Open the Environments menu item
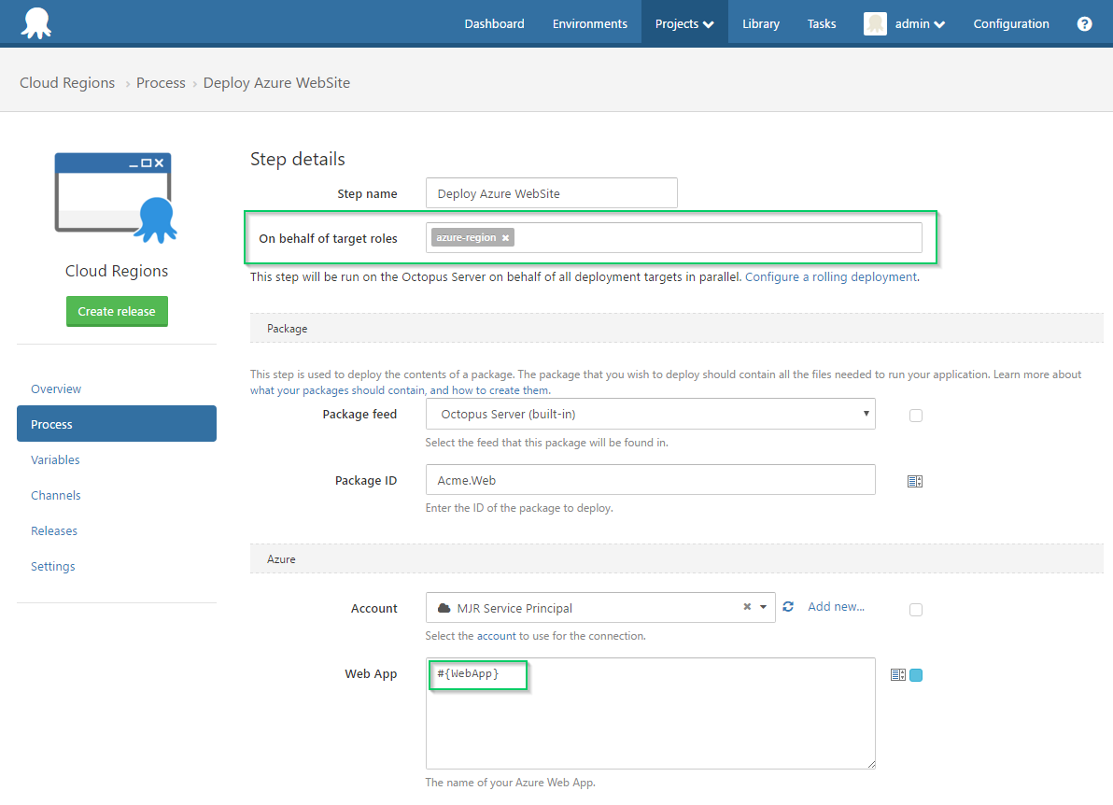 tap(589, 23)
